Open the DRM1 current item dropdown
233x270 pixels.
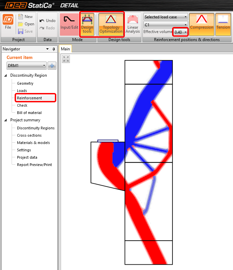click(x=27, y=66)
